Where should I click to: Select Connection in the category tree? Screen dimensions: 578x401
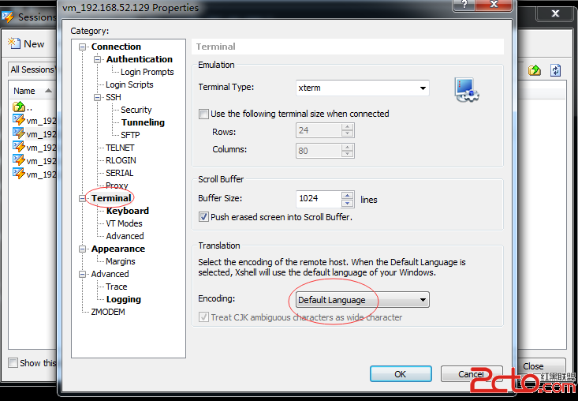(x=116, y=47)
